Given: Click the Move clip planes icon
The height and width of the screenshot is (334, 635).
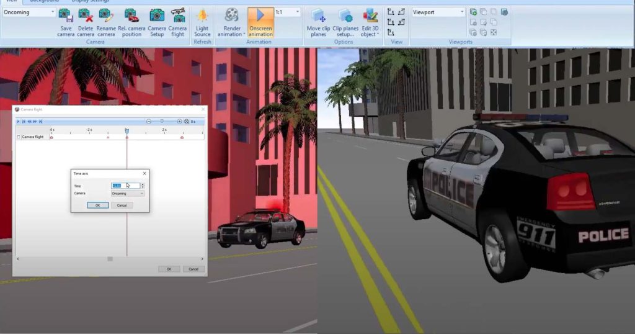Looking at the screenshot, I should [318, 16].
